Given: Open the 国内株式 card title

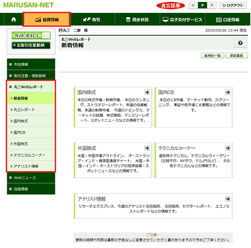Looking at the screenshot, I should (x=86, y=93).
